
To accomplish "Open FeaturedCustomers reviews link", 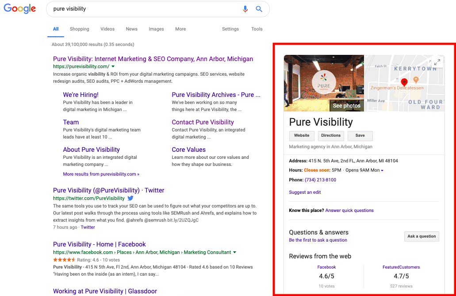I will tap(401, 267).
